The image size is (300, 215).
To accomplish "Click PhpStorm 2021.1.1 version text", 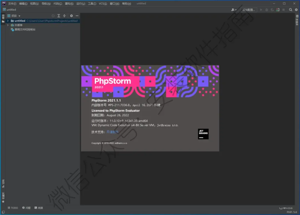I will coord(106,101).
